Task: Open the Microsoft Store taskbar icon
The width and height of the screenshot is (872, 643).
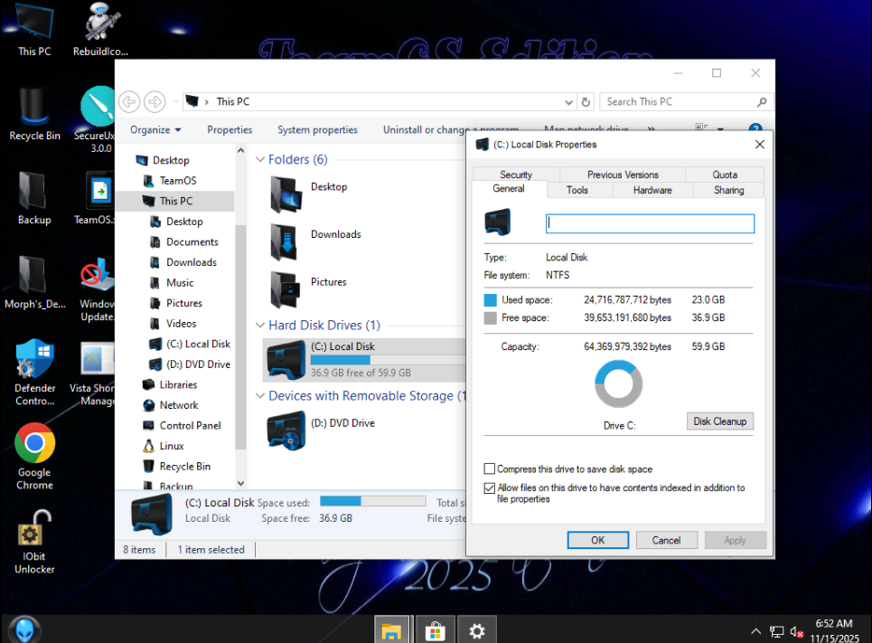Action: click(x=434, y=630)
